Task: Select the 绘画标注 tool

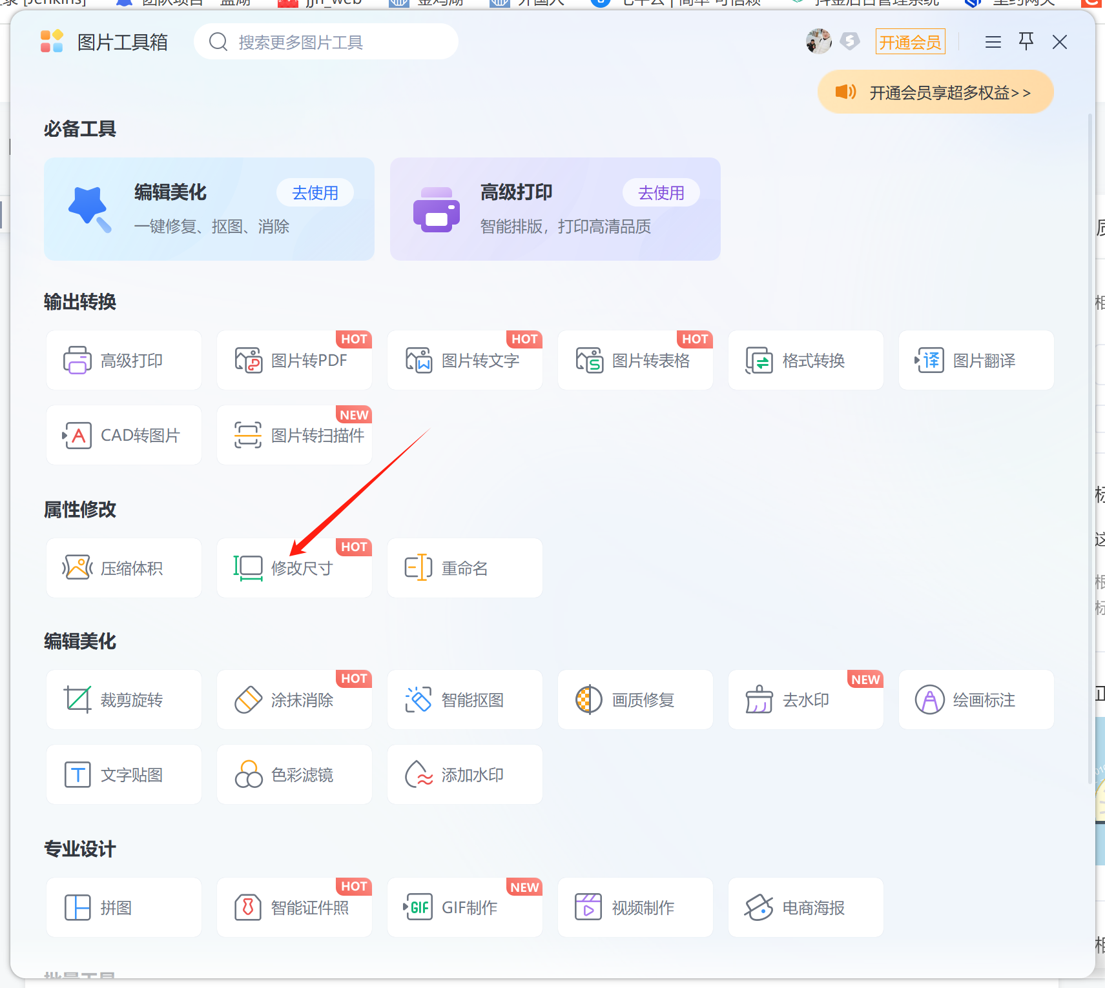Action: [976, 700]
